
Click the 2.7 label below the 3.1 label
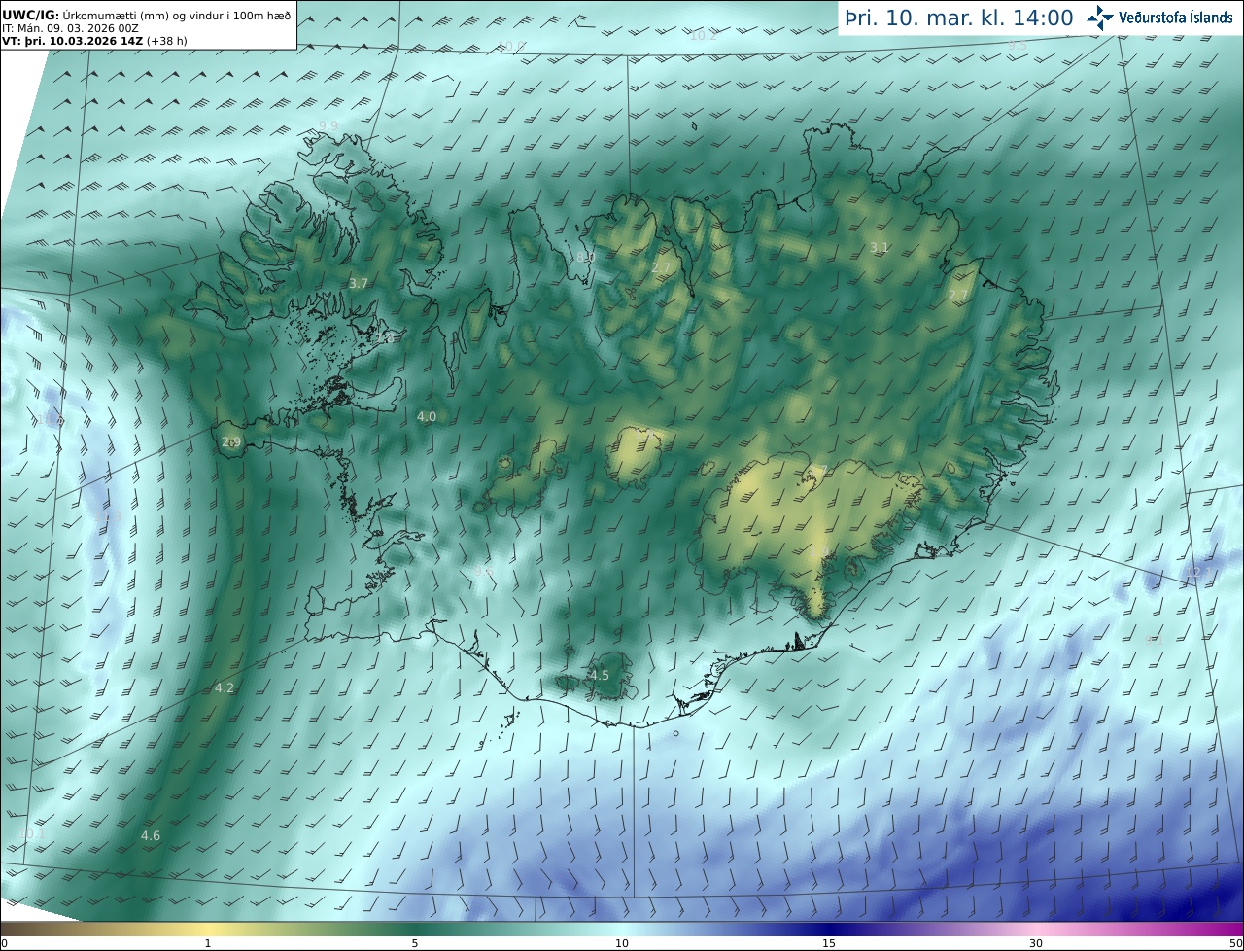pos(959,296)
